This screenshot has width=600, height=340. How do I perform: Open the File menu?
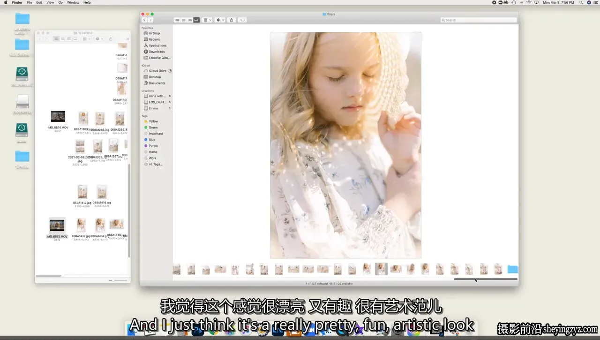point(30,2)
